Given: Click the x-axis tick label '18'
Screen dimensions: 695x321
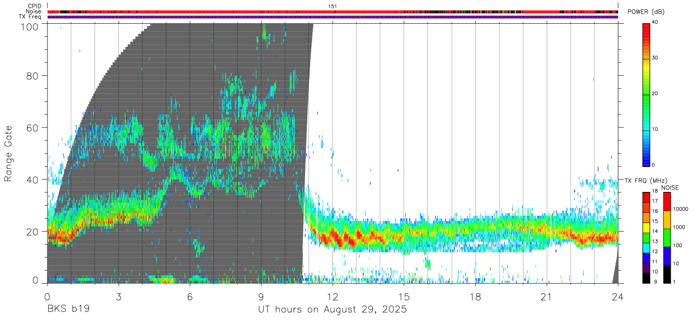Looking at the screenshot, I should (x=475, y=296).
